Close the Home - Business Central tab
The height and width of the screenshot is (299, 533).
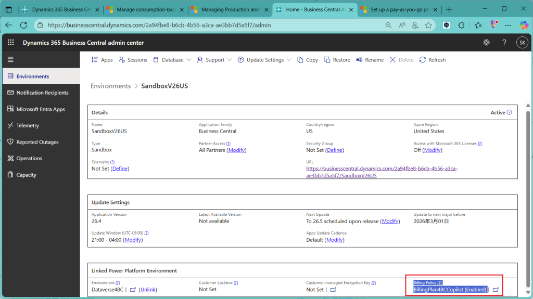coord(351,9)
